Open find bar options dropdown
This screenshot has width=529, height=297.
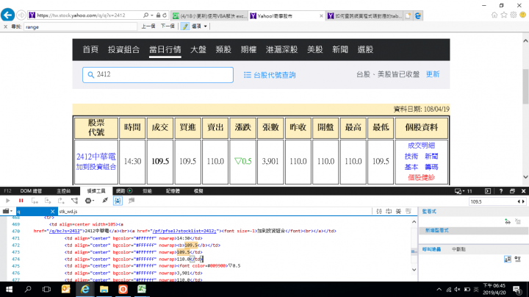tap(199, 26)
